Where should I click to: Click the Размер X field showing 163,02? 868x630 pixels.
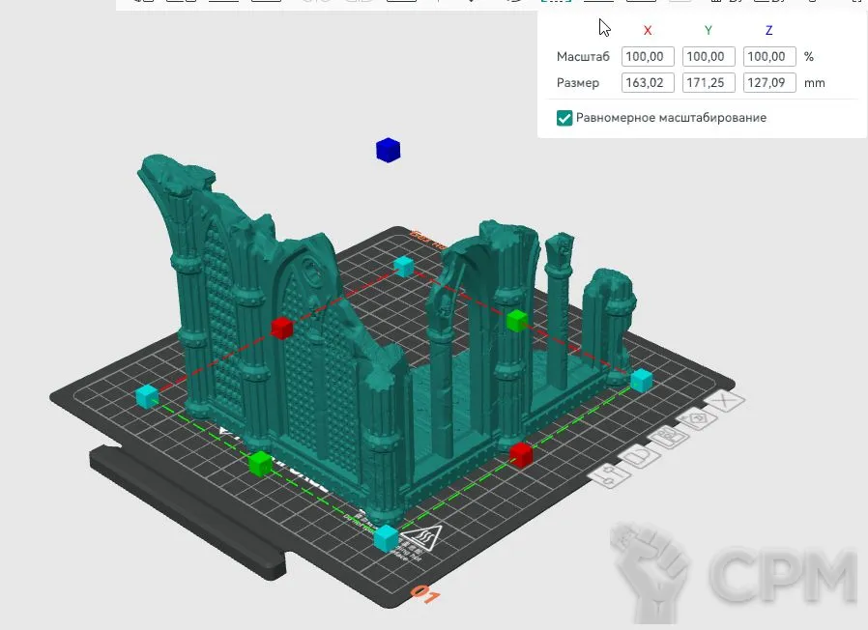tap(648, 83)
